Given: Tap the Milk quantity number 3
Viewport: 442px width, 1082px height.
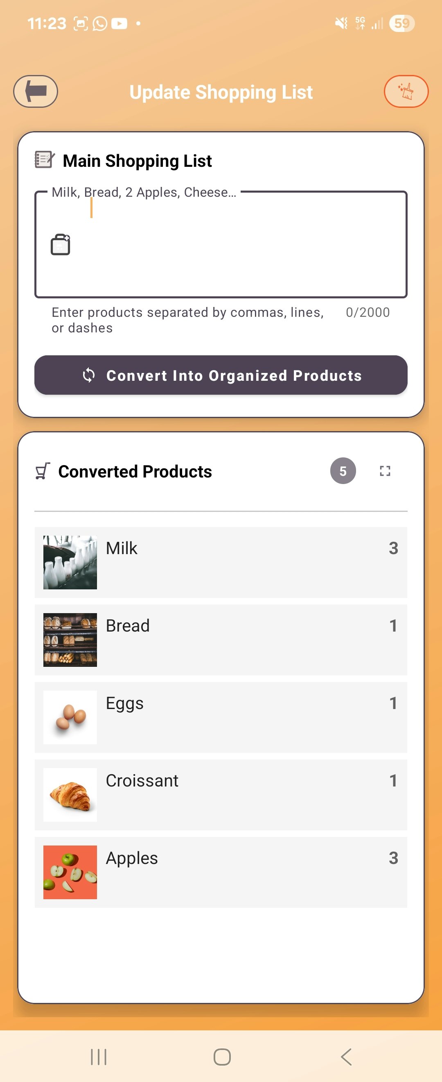Looking at the screenshot, I should [x=393, y=548].
